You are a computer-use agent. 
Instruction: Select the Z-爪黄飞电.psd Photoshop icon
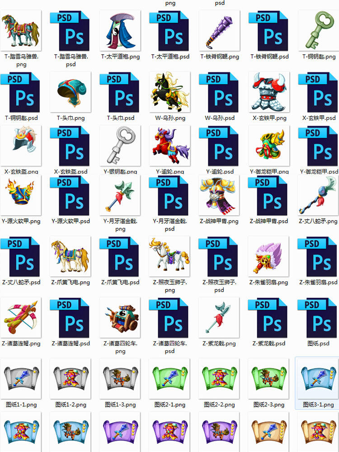(119, 257)
